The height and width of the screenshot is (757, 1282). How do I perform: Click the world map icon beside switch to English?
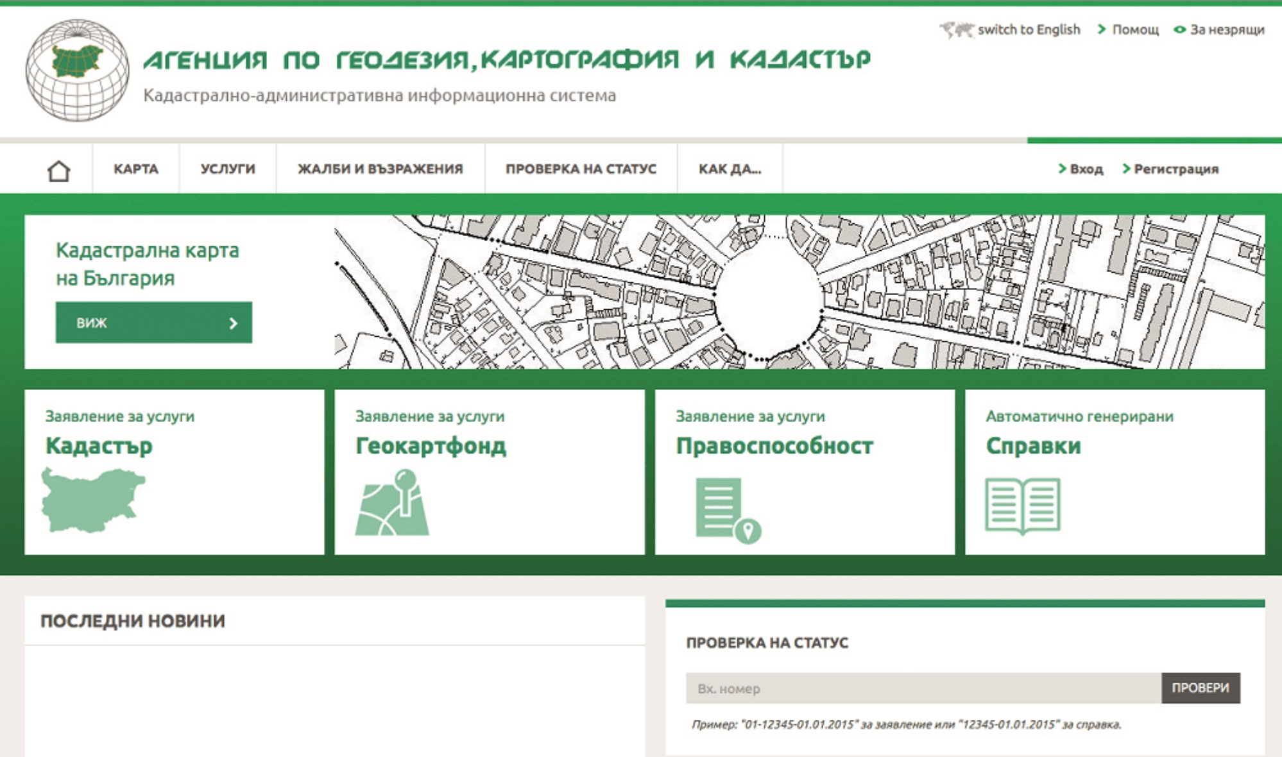pyautogui.click(x=957, y=30)
